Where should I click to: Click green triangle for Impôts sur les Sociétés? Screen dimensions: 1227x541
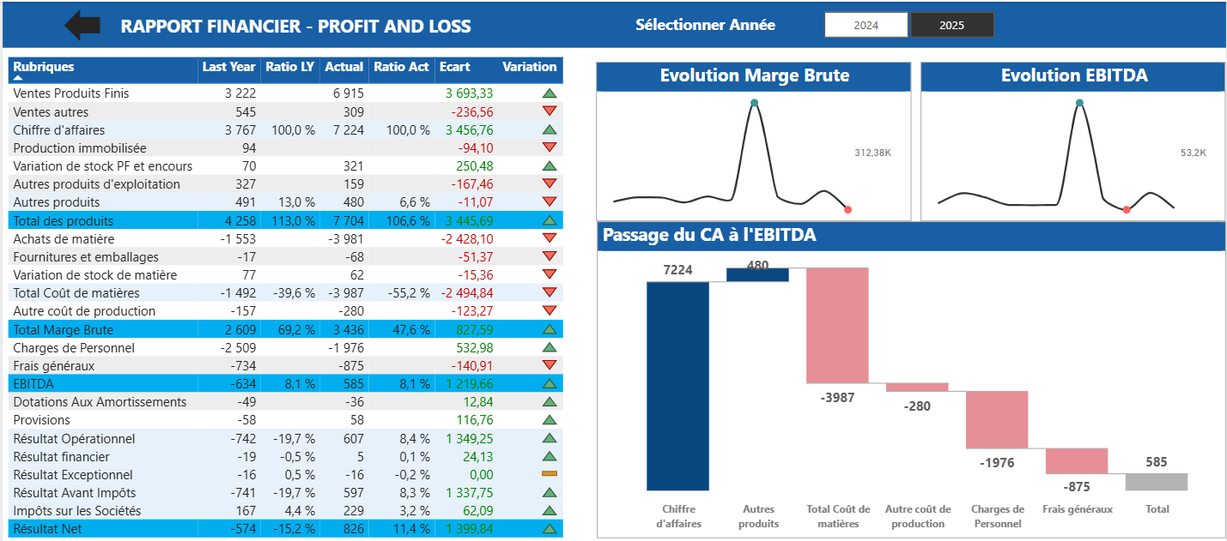point(550,510)
